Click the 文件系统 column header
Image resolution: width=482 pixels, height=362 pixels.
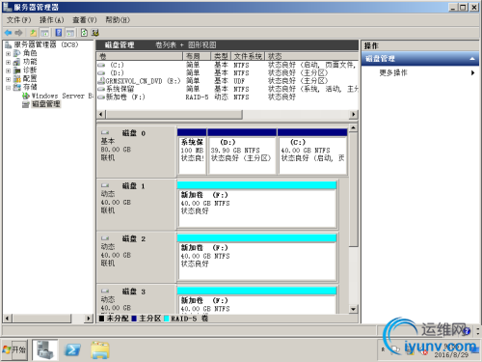(x=248, y=56)
